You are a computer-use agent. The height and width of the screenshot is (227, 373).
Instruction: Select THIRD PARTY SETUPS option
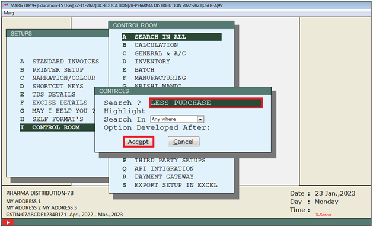[x=164, y=160]
